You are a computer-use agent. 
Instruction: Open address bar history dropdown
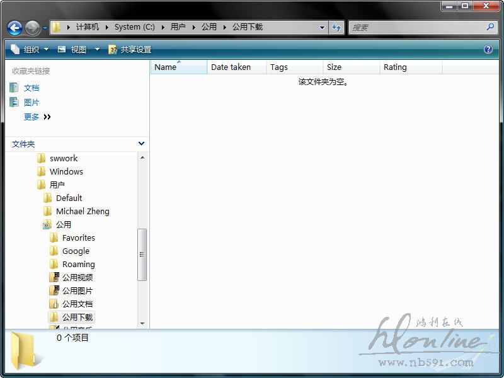[x=322, y=28]
